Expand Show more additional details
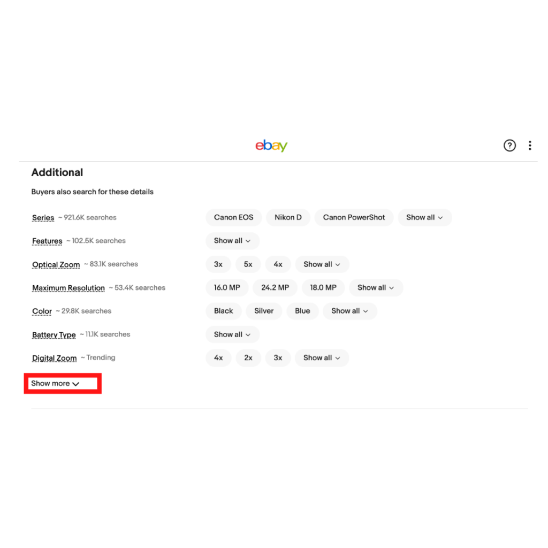This screenshot has height=548, width=548. point(55,383)
